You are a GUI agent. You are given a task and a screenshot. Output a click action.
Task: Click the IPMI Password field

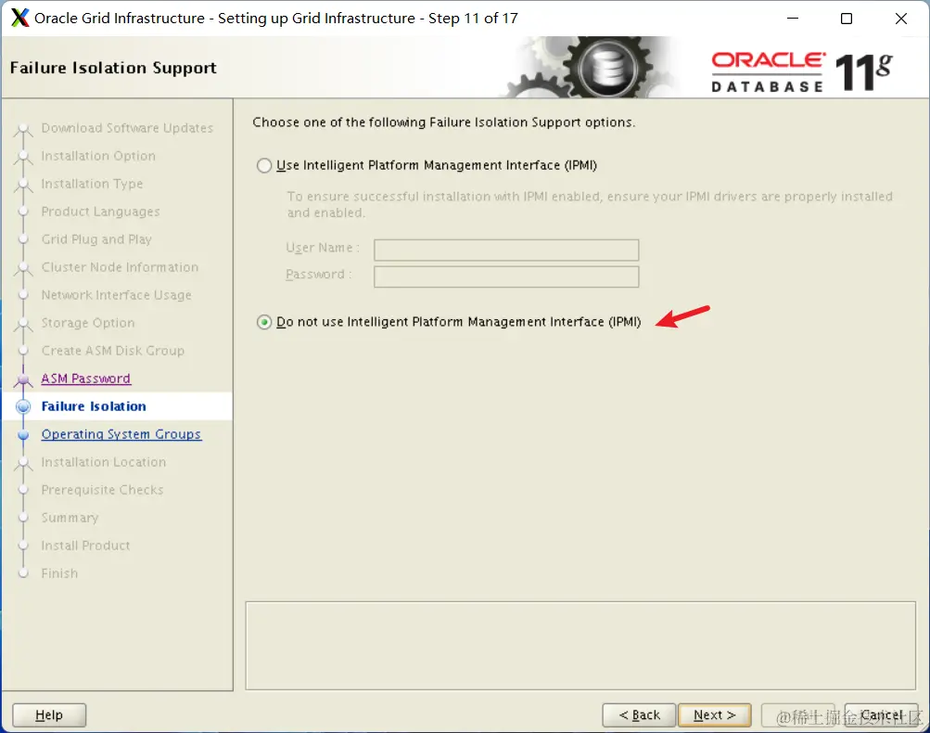point(506,276)
